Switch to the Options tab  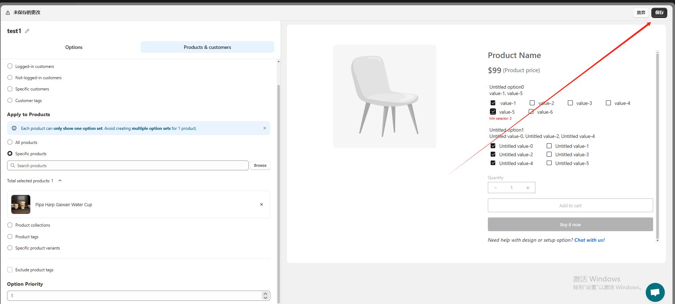(x=74, y=47)
